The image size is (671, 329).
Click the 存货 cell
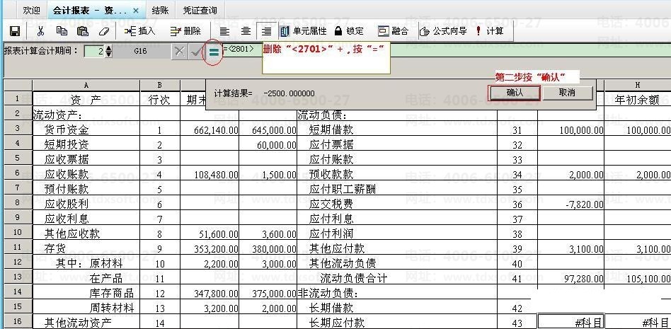86,248
